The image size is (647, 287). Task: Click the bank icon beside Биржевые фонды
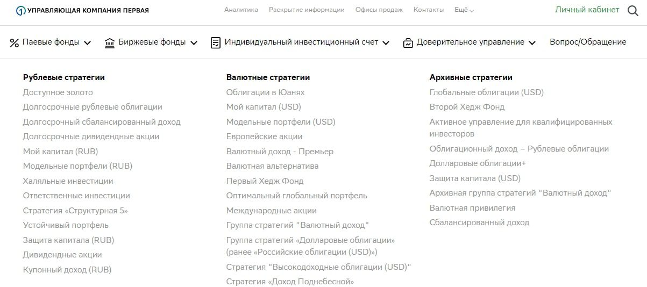(110, 42)
